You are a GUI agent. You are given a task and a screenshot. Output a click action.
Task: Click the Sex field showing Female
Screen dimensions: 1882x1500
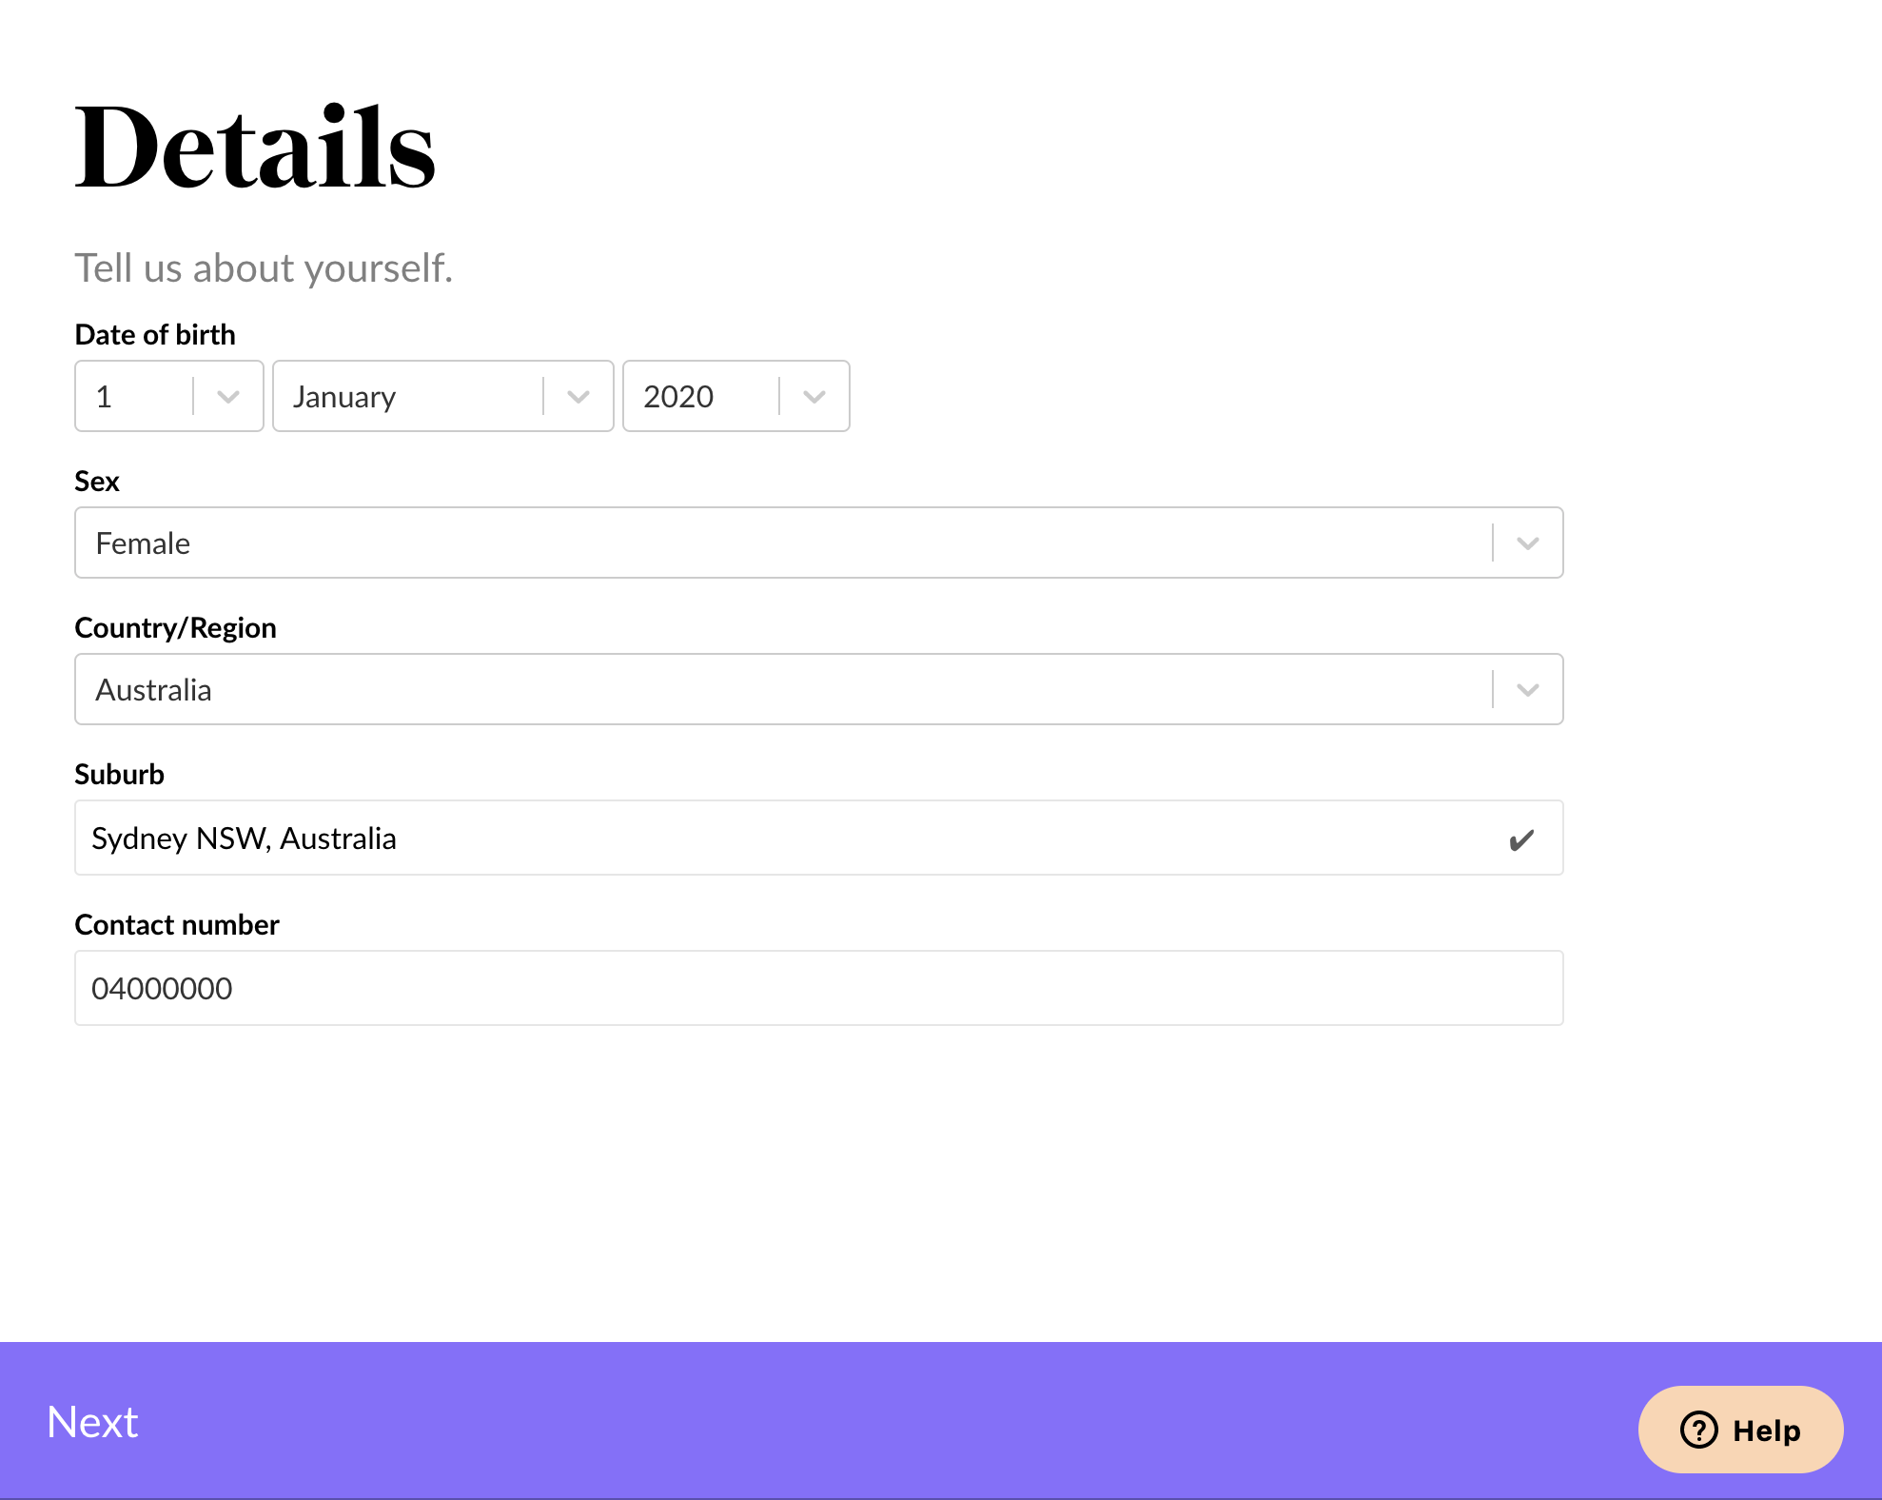[819, 543]
